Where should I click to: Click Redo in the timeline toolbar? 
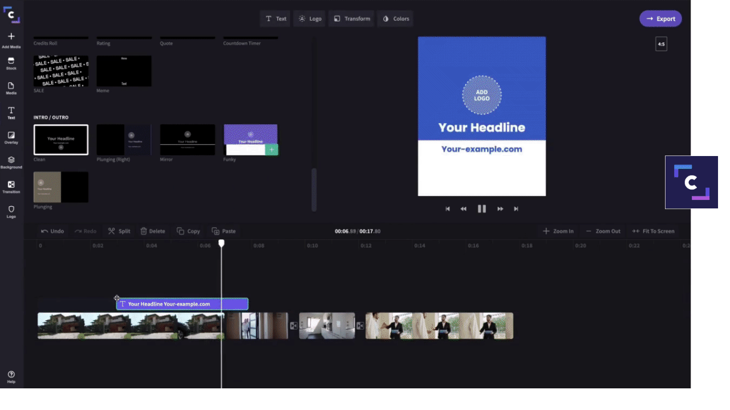[x=86, y=231]
